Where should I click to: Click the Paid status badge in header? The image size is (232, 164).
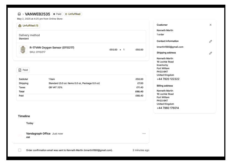57,14
